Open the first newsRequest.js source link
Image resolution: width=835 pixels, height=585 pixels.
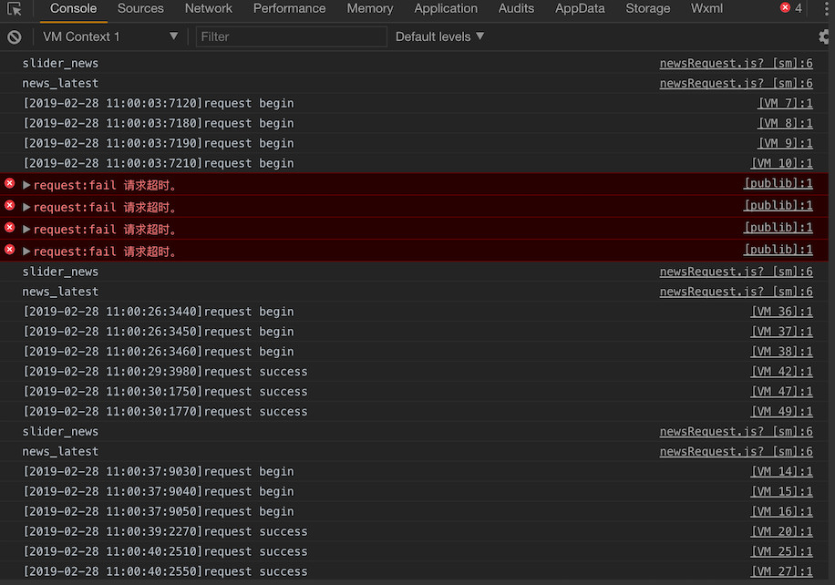[736, 64]
